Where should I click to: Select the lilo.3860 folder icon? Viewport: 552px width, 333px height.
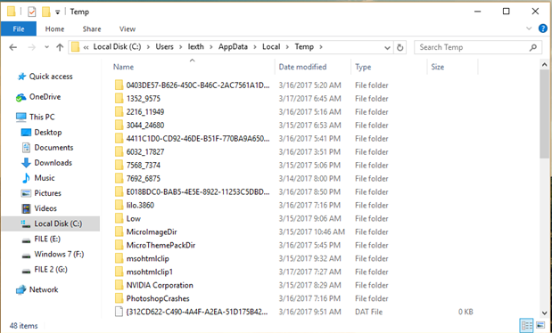(119, 205)
